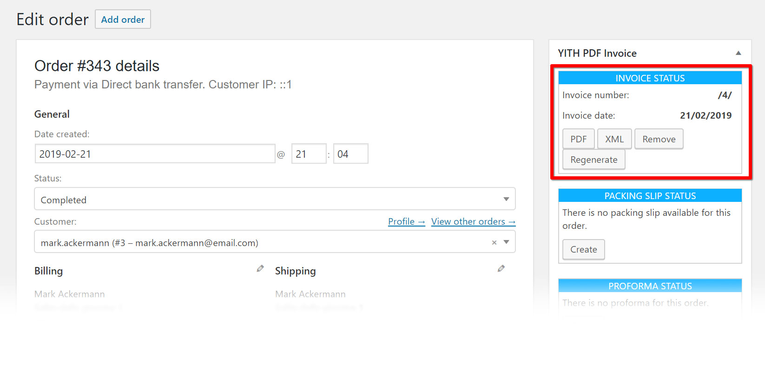Screen dimensions: 765x367
Task: Click the Edit order page title
Action: [53, 20]
